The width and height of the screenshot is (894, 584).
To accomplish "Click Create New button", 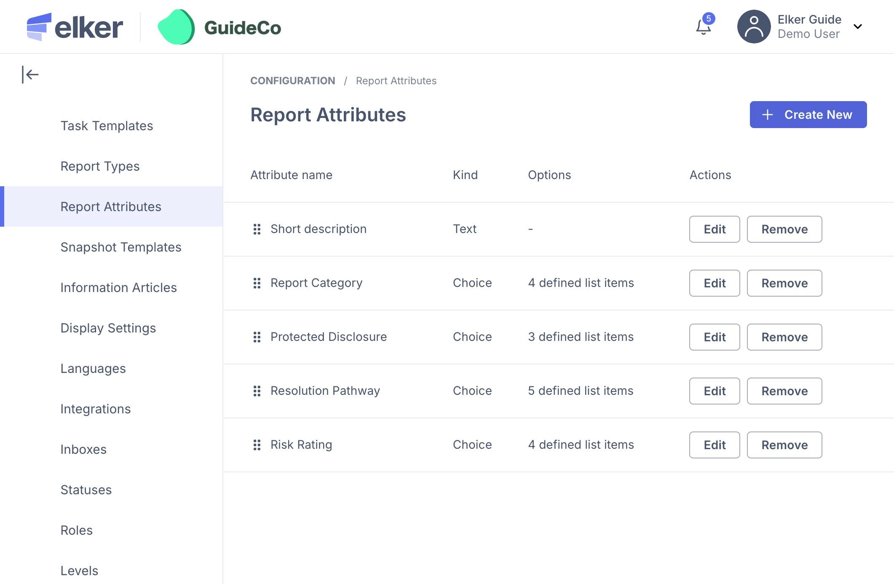I will click(808, 115).
